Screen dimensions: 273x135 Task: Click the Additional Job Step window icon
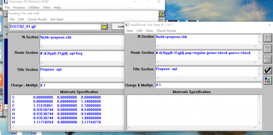(127, 25)
